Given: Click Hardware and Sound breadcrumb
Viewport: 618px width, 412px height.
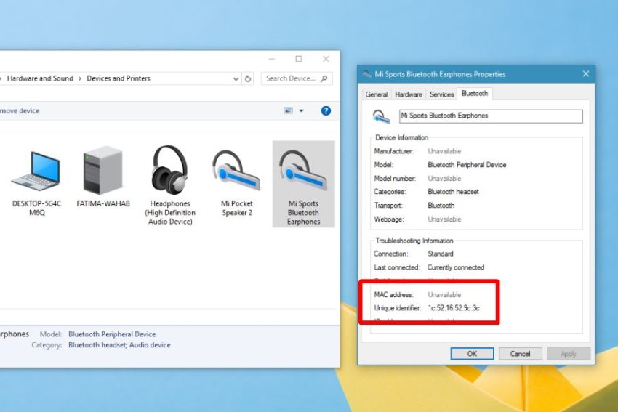Looking at the screenshot, I should click(x=40, y=78).
